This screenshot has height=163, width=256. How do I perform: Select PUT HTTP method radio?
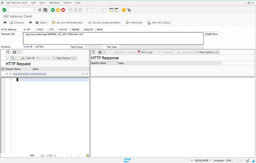[48, 30]
